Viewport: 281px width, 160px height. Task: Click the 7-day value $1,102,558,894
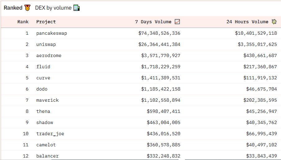pyautogui.click(x=161, y=100)
